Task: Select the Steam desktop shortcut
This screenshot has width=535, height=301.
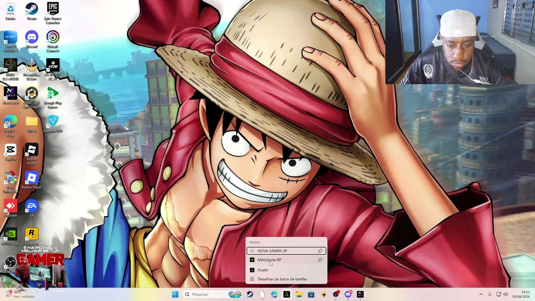Action: point(31,11)
